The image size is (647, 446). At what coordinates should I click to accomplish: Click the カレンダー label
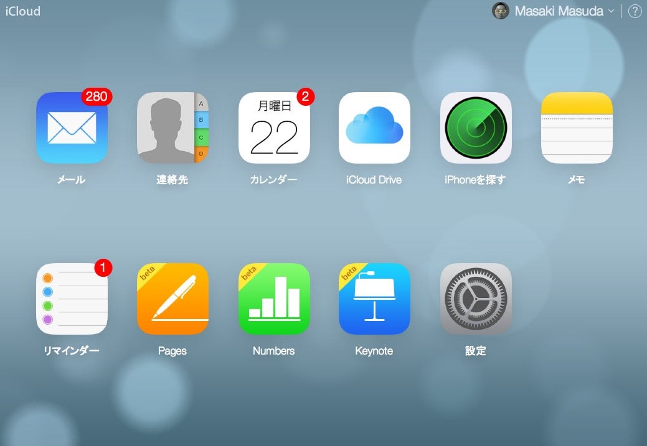(273, 180)
